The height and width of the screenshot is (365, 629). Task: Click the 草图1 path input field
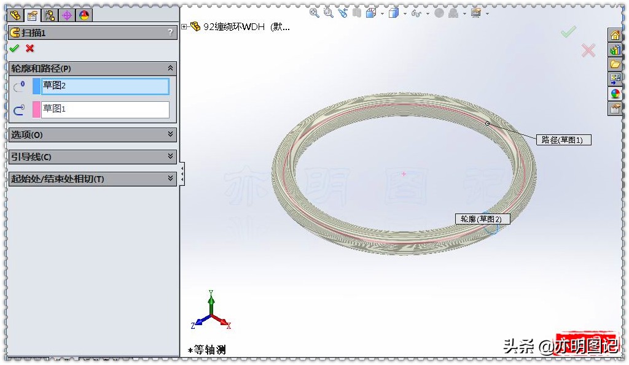[104, 109]
